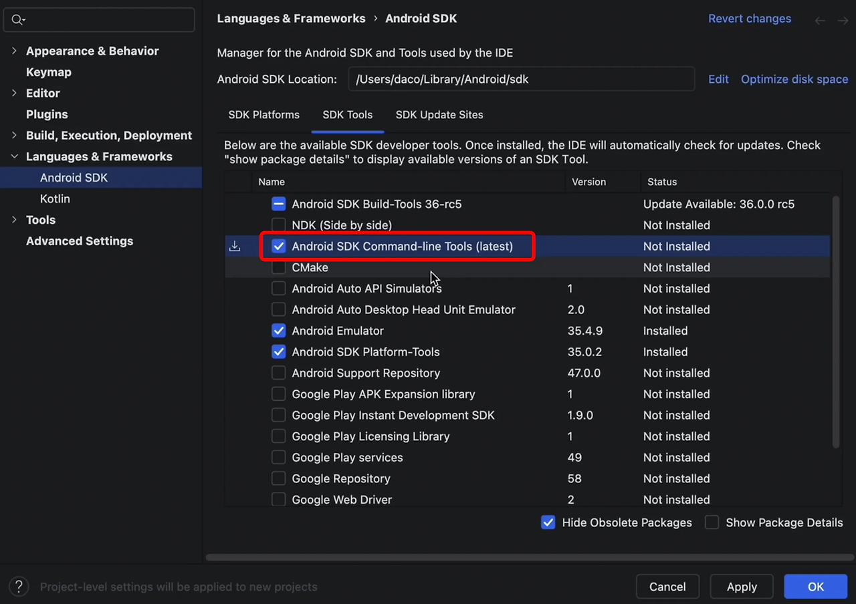
Task: Click the forward navigation arrow
Action: [x=843, y=20]
